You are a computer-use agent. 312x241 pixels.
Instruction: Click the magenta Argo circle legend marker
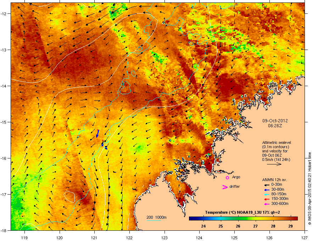point(227,178)
